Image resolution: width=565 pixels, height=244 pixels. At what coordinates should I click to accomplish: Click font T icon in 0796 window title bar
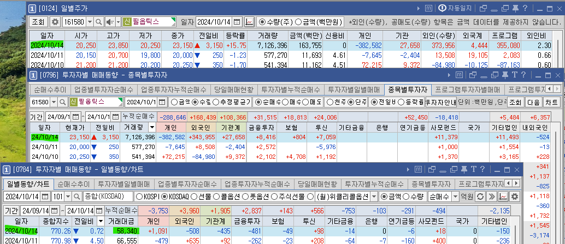[x=514, y=75]
